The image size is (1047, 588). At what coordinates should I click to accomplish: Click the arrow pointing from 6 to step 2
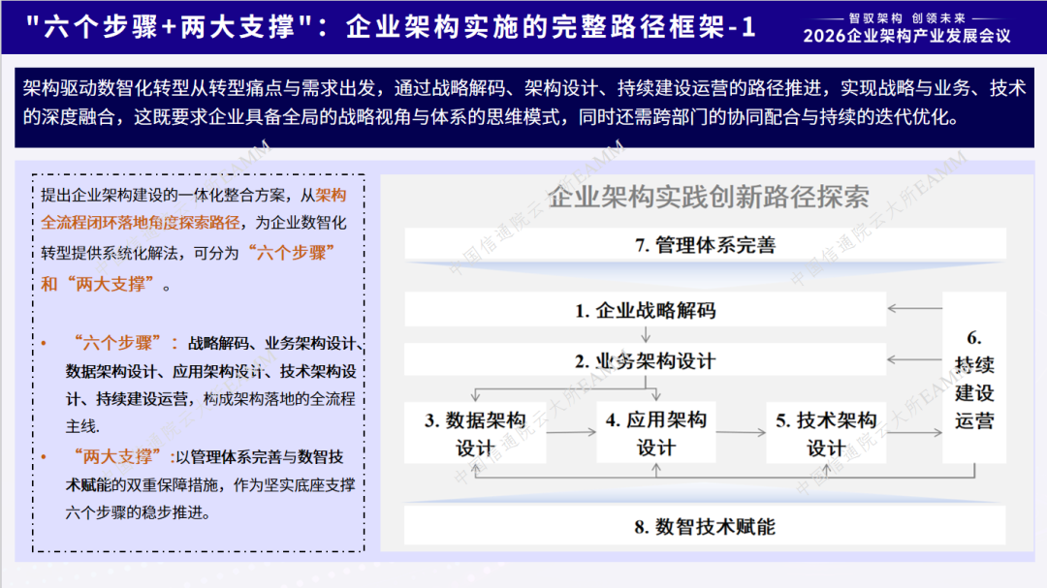915,359
